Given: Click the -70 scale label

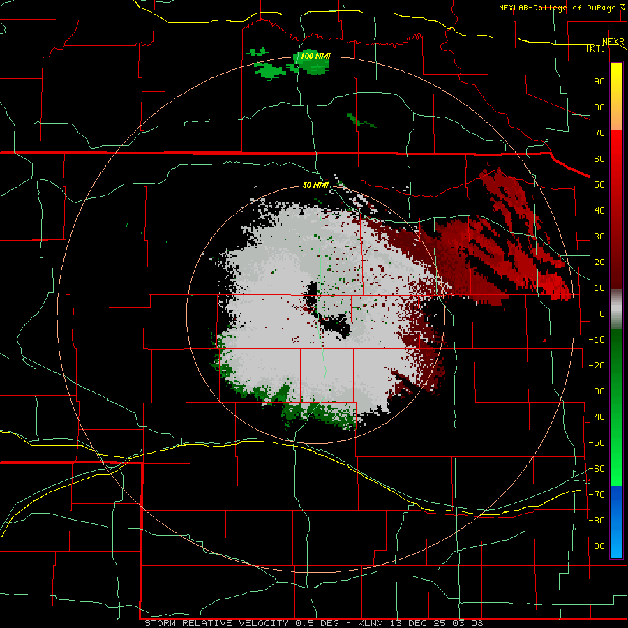Looking at the screenshot, I should (x=597, y=495).
